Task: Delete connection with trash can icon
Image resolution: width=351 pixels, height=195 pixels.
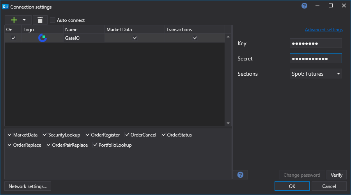Action: tap(40, 20)
